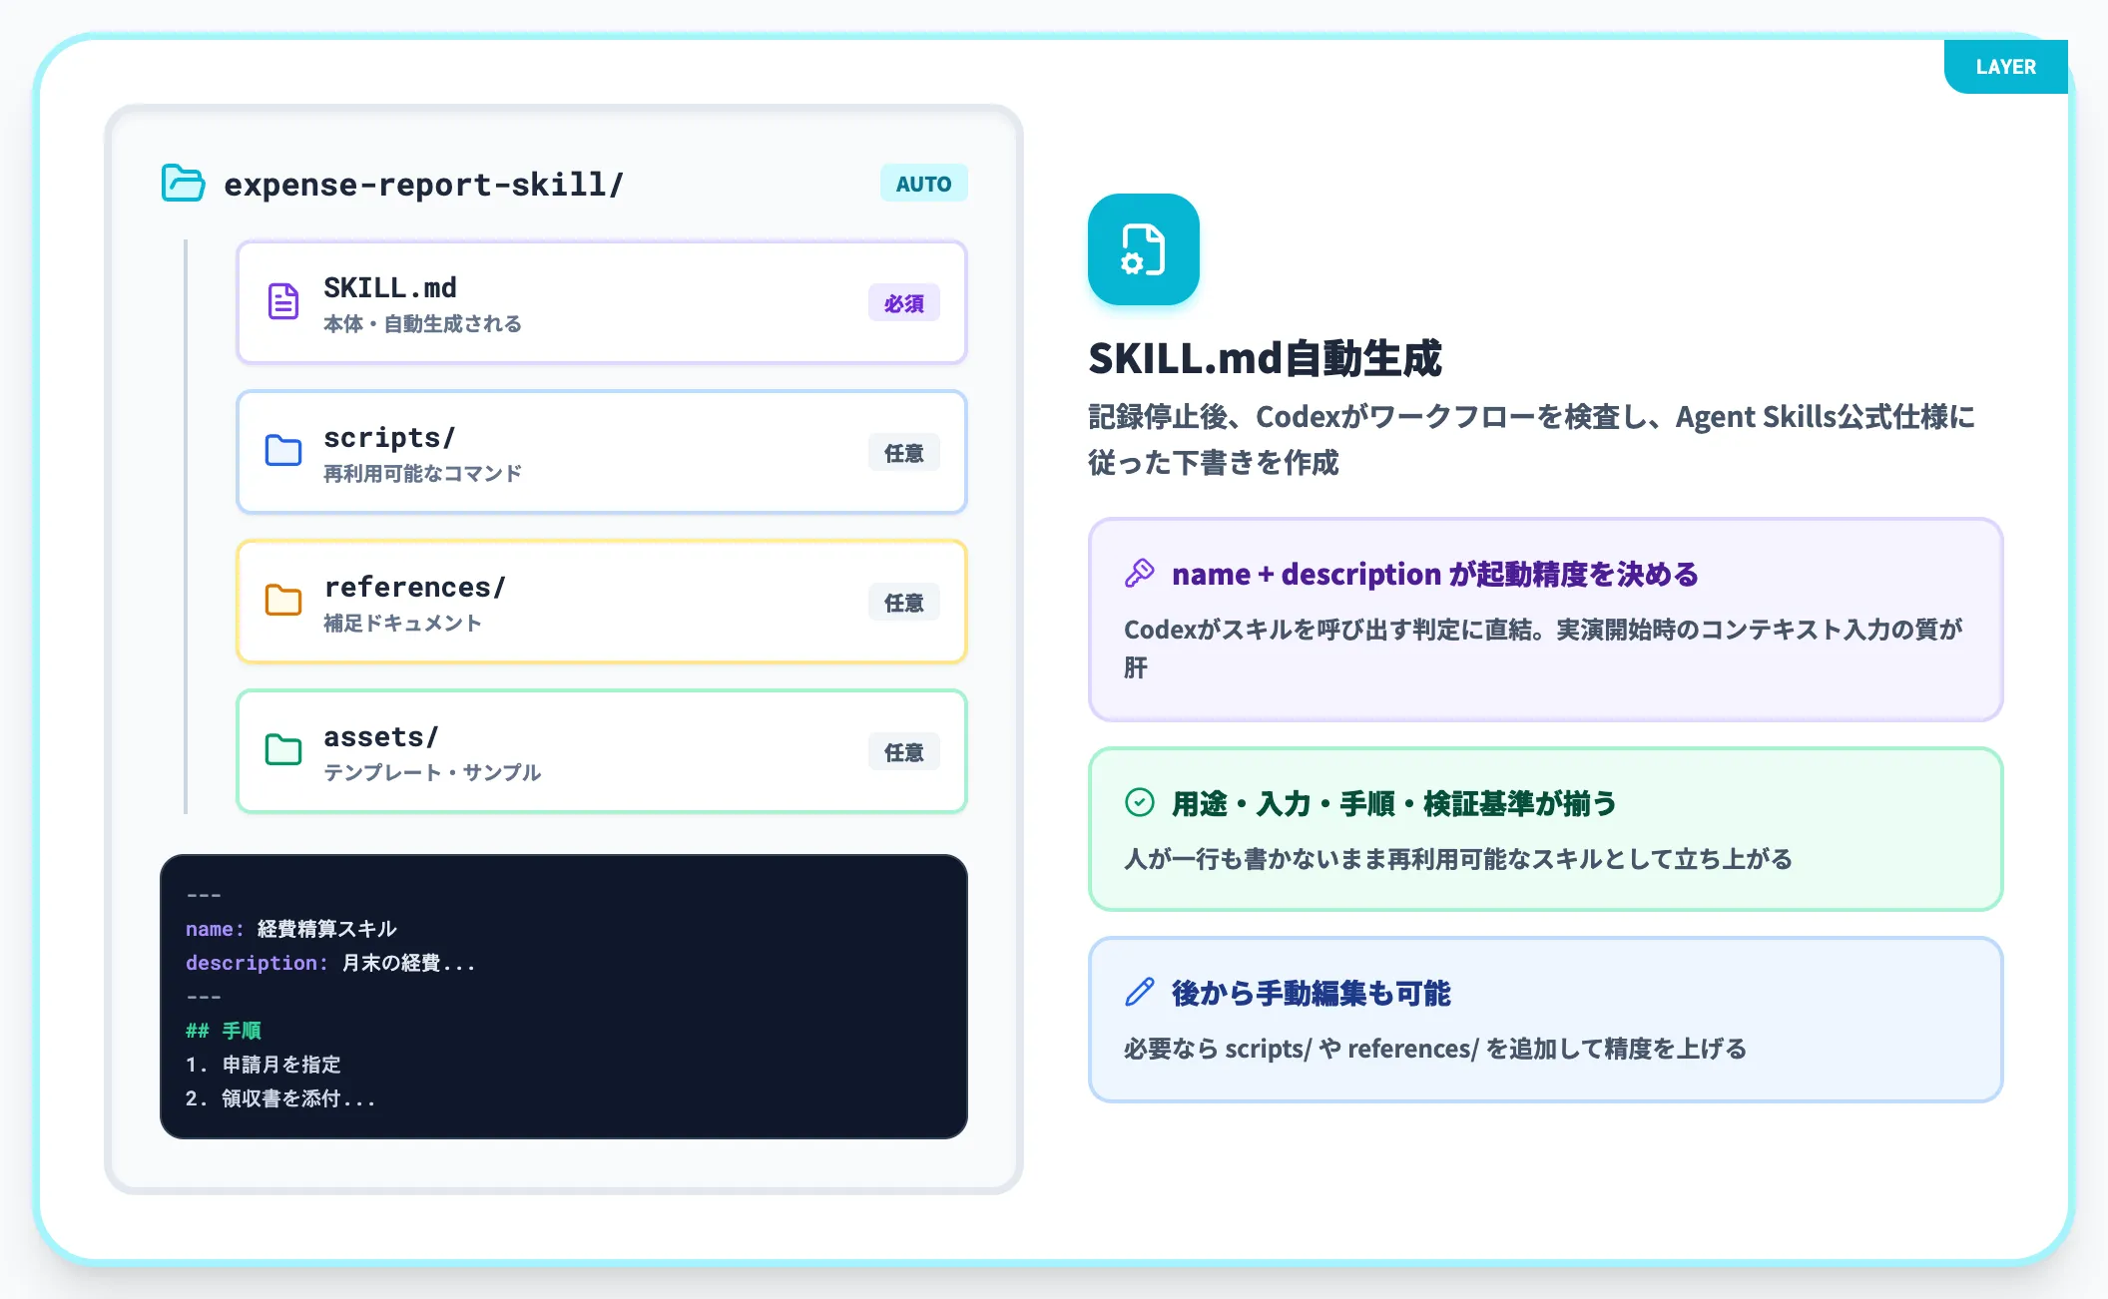Select the expense-report-skill/ root folder name
Screen dimensions: 2108x1299
pos(423,185)
